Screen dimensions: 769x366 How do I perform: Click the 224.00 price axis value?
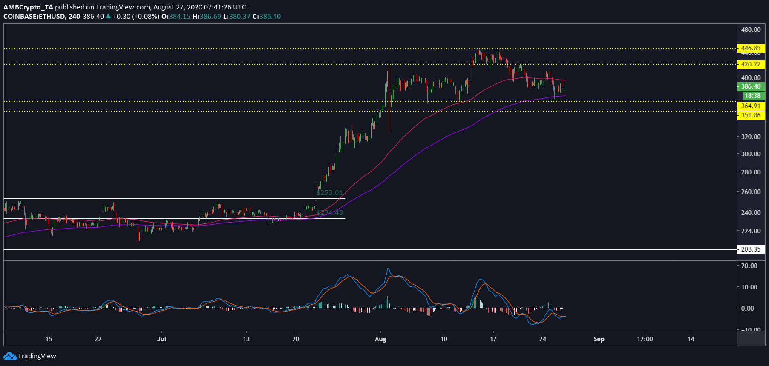[751, 231]
